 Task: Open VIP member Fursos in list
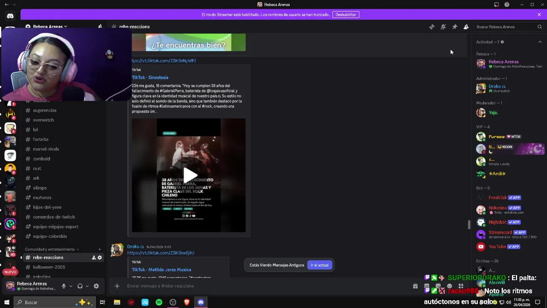509,137
